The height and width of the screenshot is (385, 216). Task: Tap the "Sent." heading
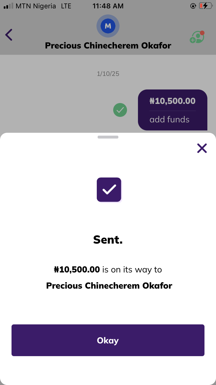pyautogui.click(x=108, y=240)
